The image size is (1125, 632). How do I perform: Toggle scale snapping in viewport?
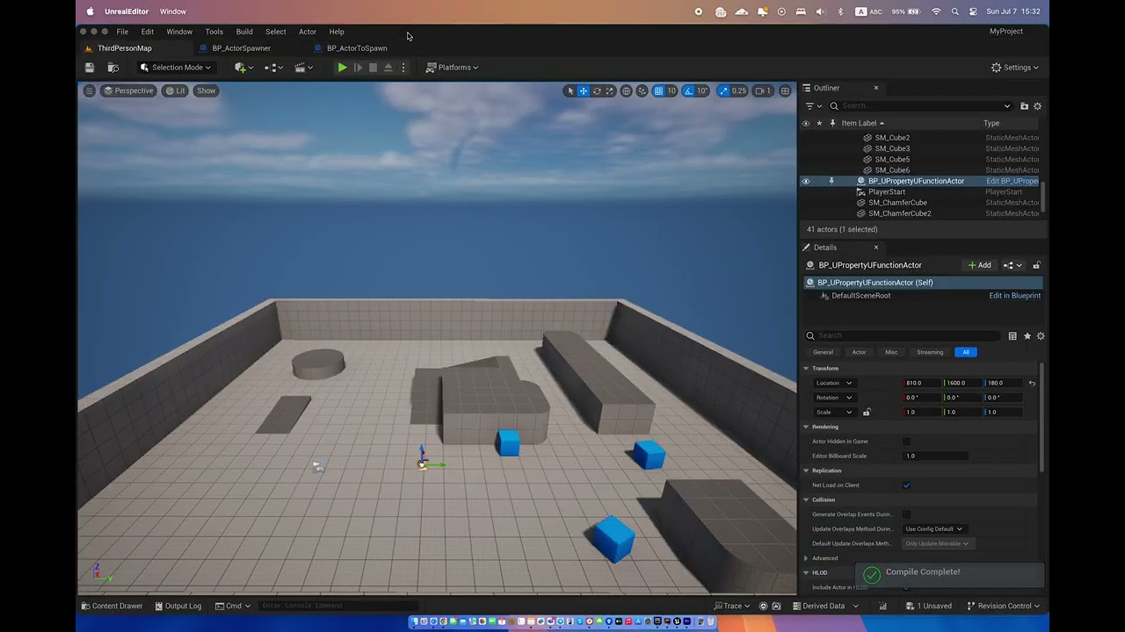click(722, 90)
